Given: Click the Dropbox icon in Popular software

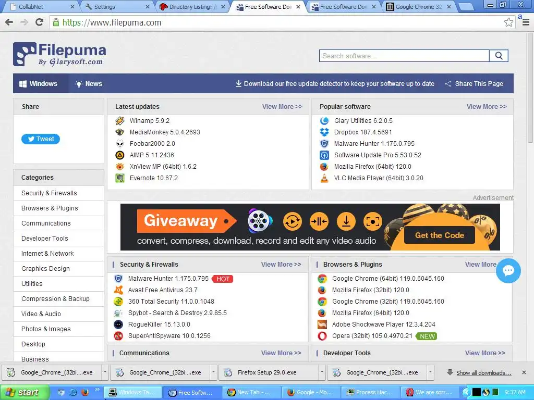Looking at the screenshot, I should point(324,132).
